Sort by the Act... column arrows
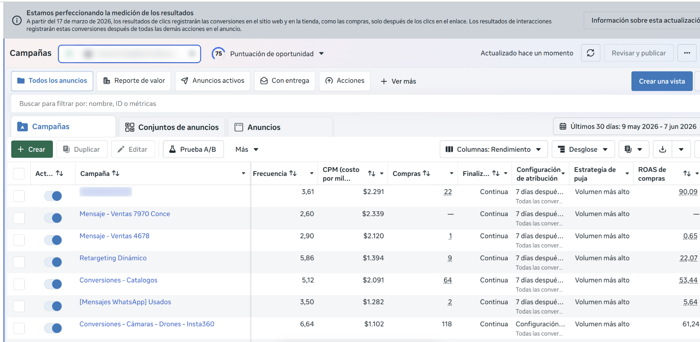Image resolution: width=700 pixels, height=342 pixels. click(x=60, y=173)
